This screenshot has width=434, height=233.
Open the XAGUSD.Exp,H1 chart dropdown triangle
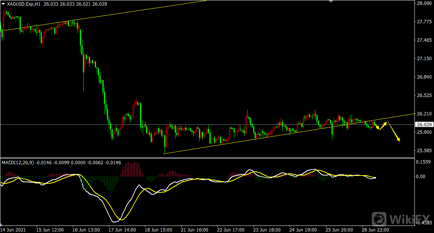[3, 3]
